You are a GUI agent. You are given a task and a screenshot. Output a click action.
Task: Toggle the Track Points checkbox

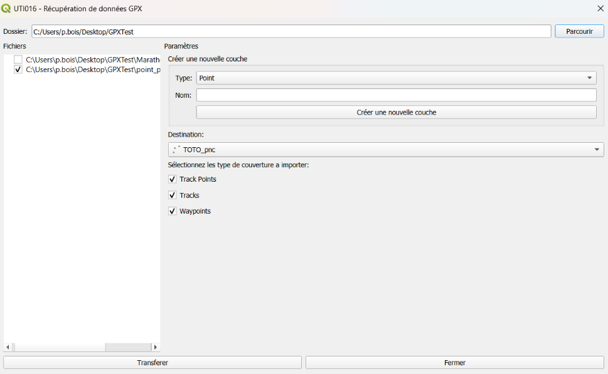click(x=173, y=179)
